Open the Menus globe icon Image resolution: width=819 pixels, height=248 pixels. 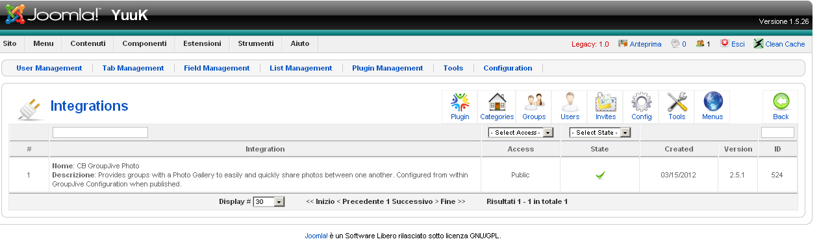coord(712,107)
